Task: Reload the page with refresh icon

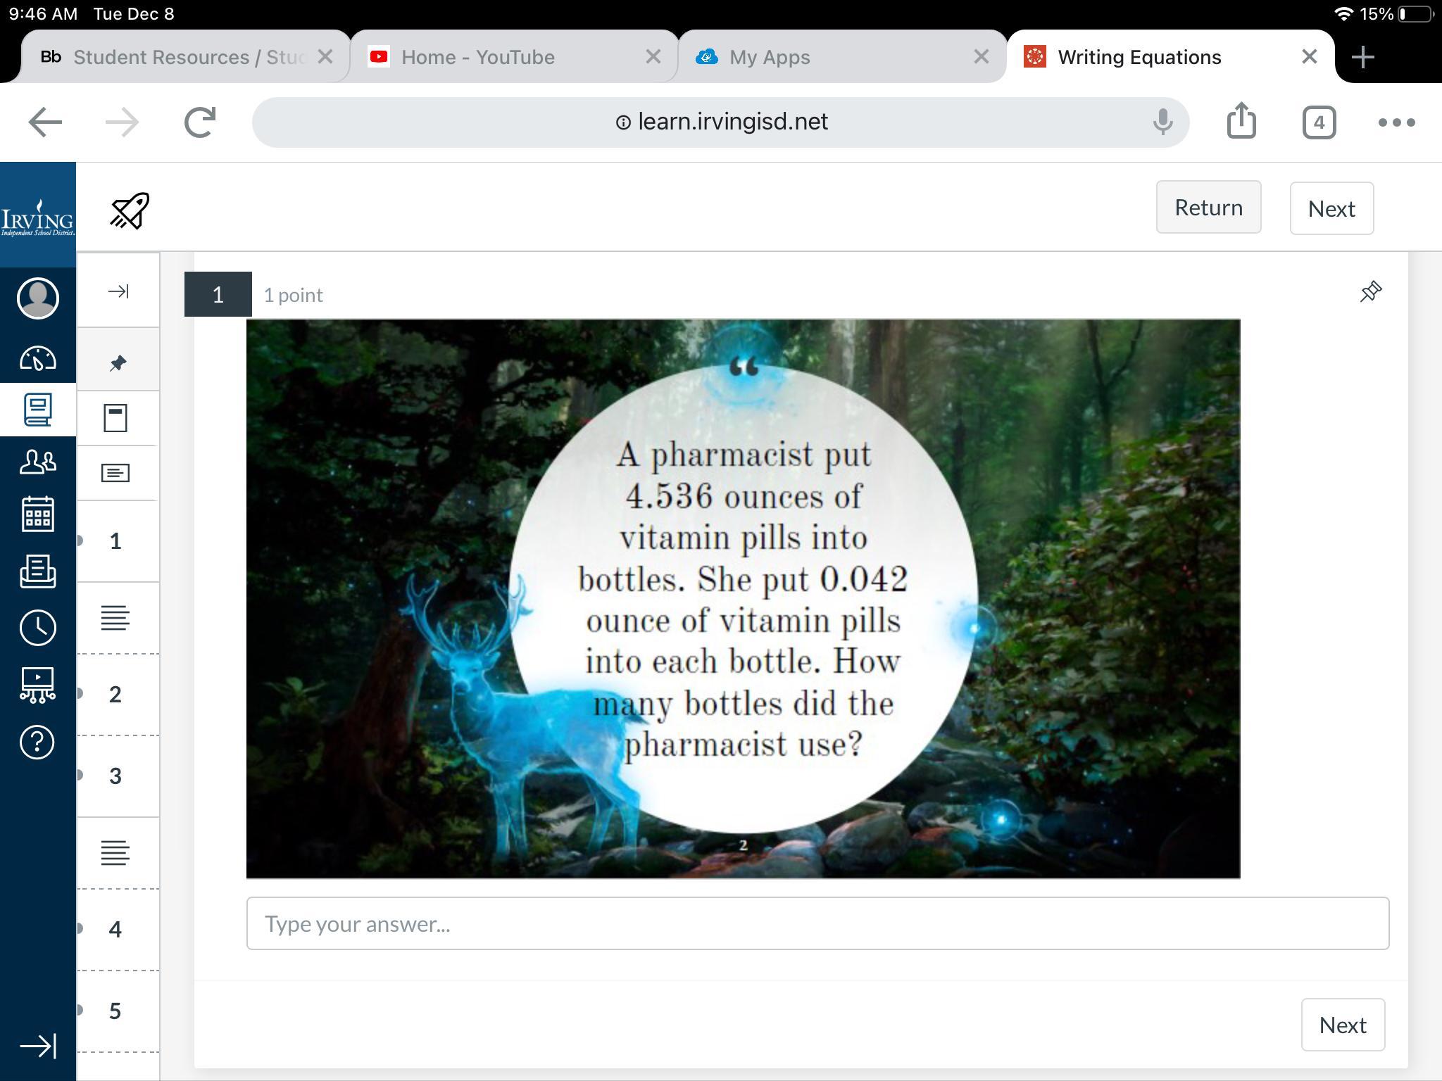Action: point(200,122)
